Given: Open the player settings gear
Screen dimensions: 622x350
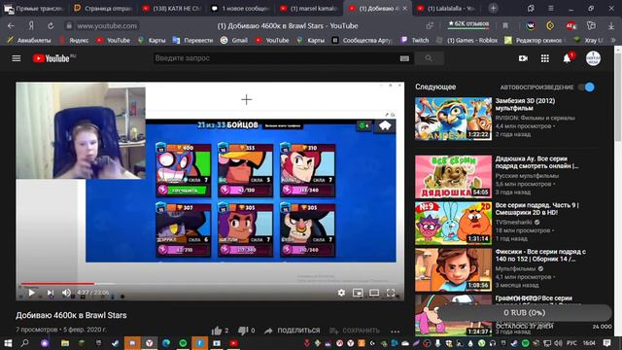Looking at the screenshot, I should click(341, 293).
